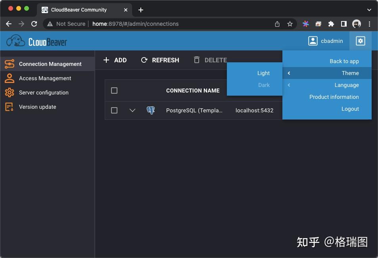This screenshot has width=378, height=258.
Task: Click the trash can delete icon
Action: (x=197, y=60)
